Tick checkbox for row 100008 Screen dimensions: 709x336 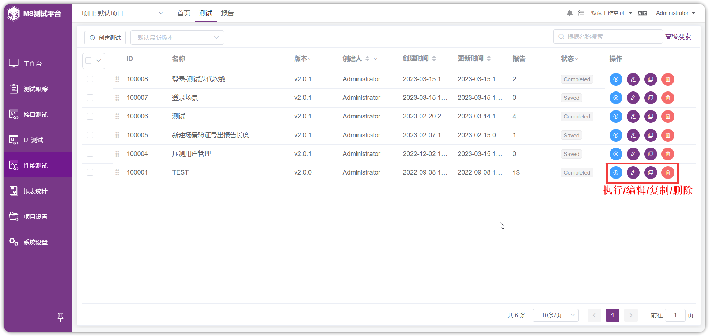(x=90, y=79)
